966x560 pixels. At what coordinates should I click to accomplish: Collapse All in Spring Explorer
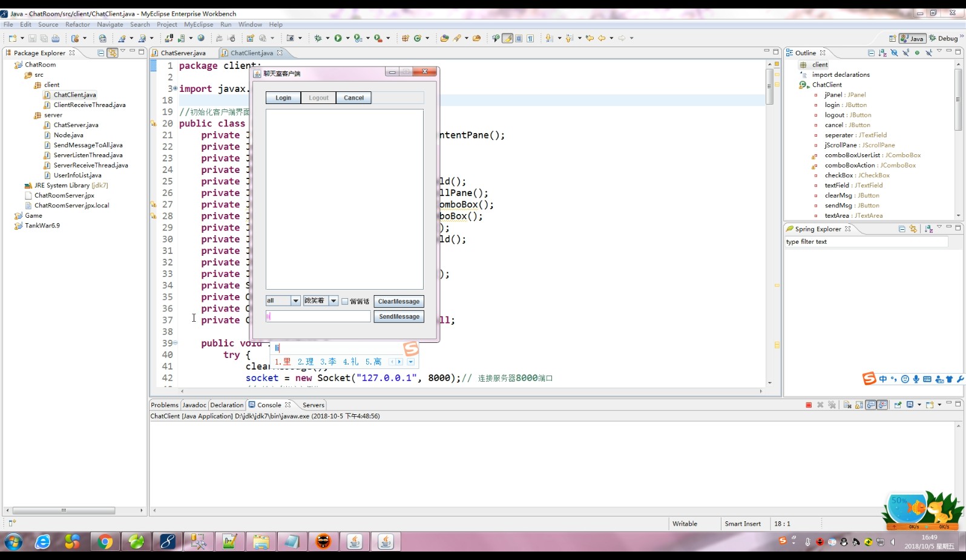(902, 229)
